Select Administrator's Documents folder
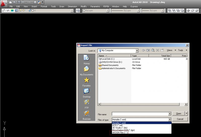The width and height of the screenshot is (201, 137). [112, 68]
